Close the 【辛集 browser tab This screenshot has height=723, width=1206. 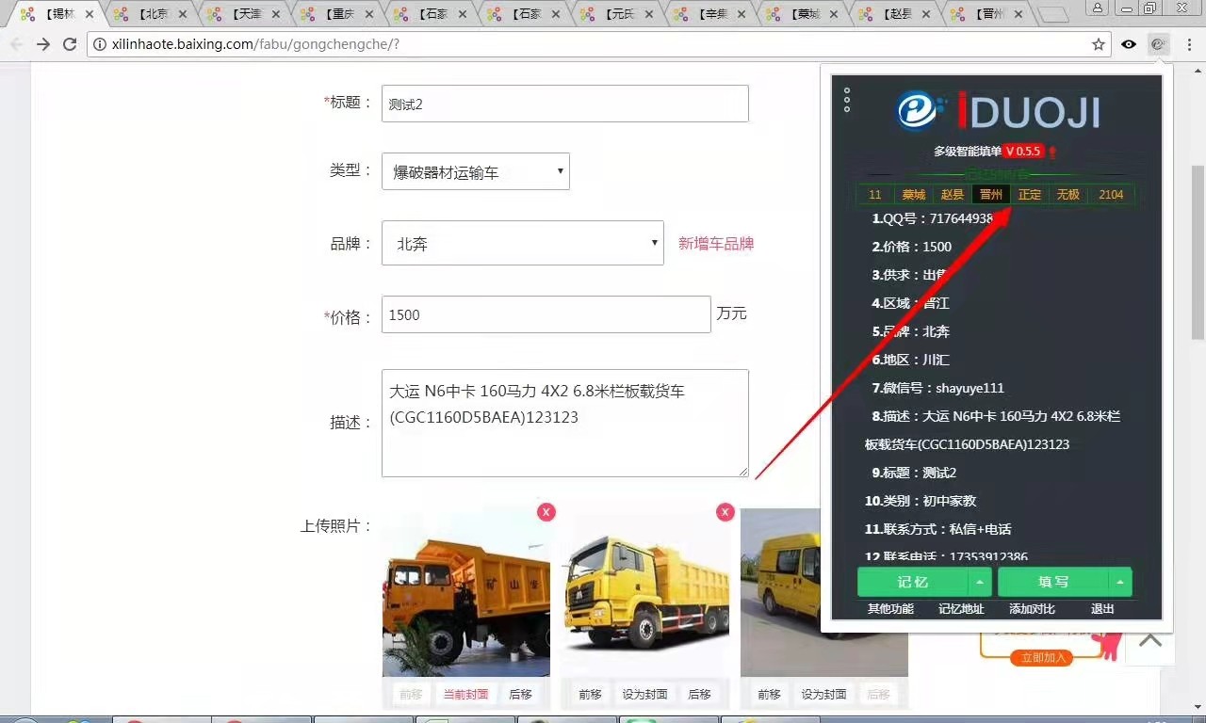(x=742, y=14)
